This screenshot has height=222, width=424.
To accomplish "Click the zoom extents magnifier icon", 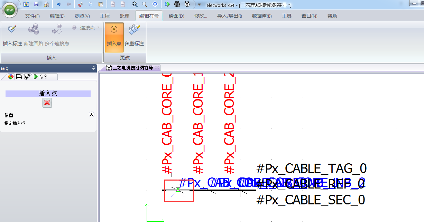I will [135, 4].
